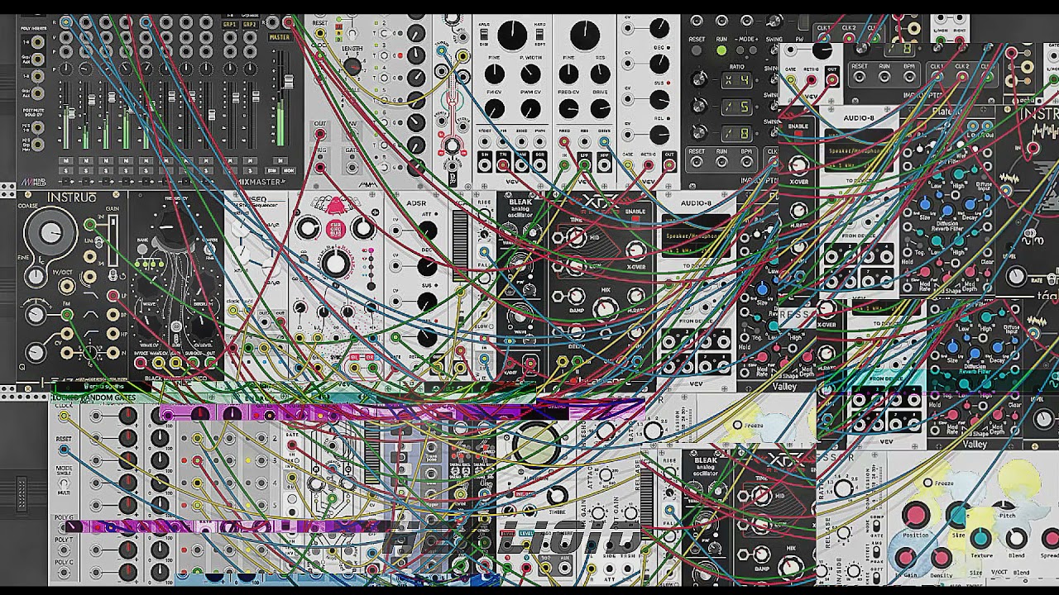Click channel 1 pan knob on MixMaster
The height and width of the screenshot is (595, 1059).
point(66,69)
